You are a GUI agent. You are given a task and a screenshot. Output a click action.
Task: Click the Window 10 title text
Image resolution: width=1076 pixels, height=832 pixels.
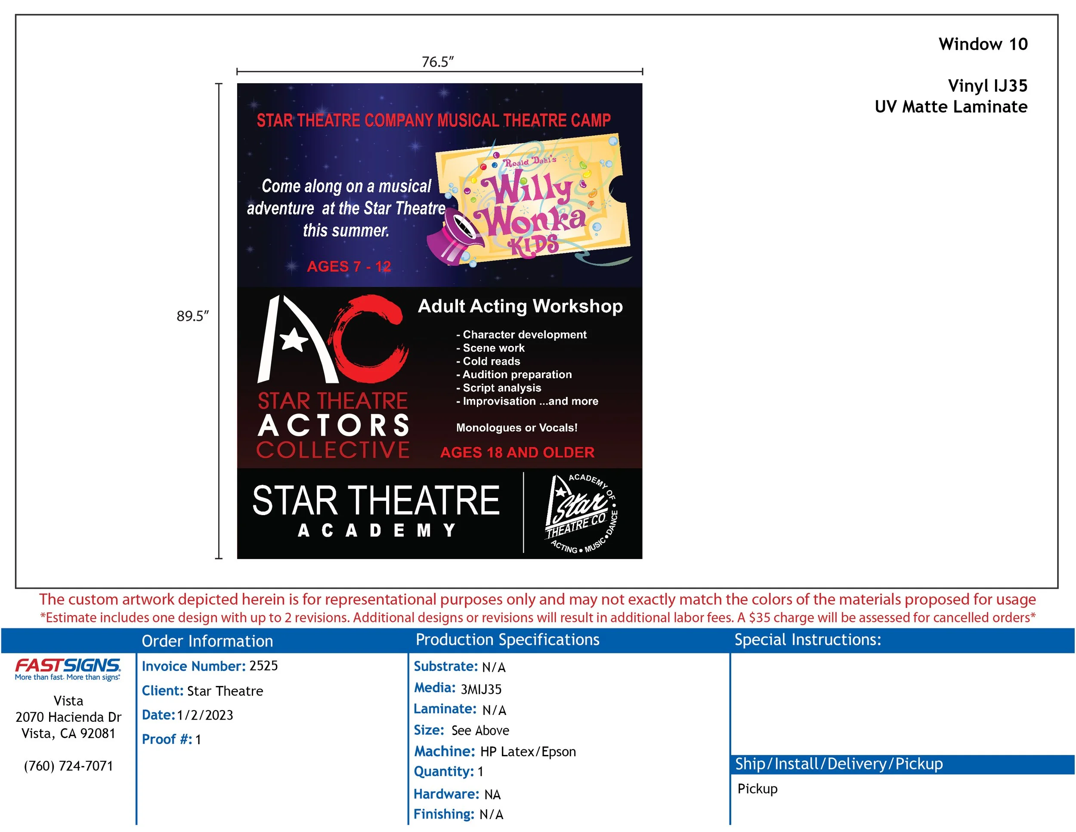tap(983, 44)
